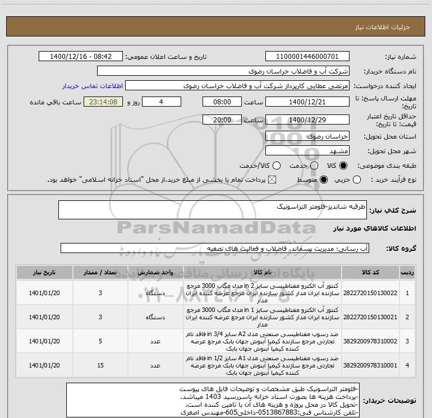The height and width of the screenshot is (418, 432).
Task: Click product code 2822720150130022
Action: click(370, 293)
